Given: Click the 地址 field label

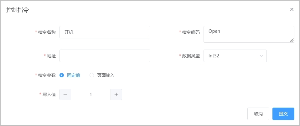Looking at the screenshot, I should (x=51, y=56).
